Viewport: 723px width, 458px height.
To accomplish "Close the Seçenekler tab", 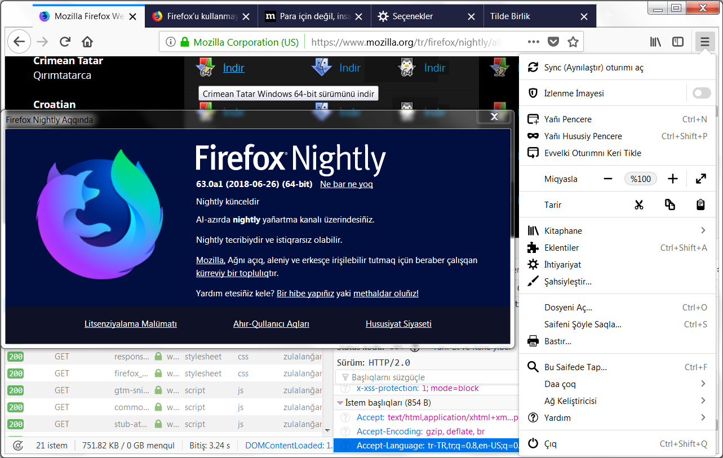I will tap(472, 16).
